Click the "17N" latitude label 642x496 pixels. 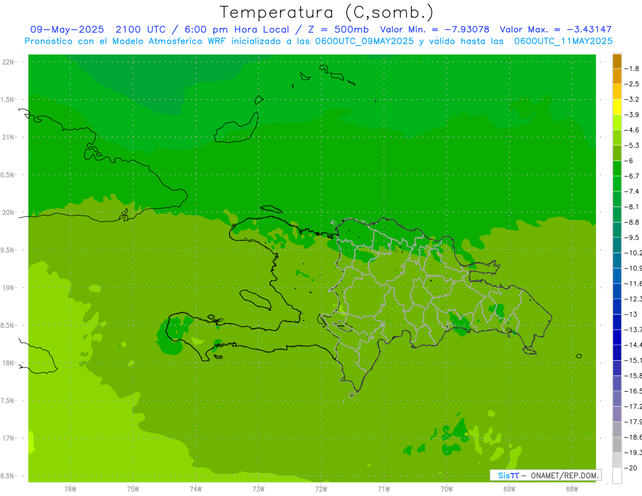(9, 438)
